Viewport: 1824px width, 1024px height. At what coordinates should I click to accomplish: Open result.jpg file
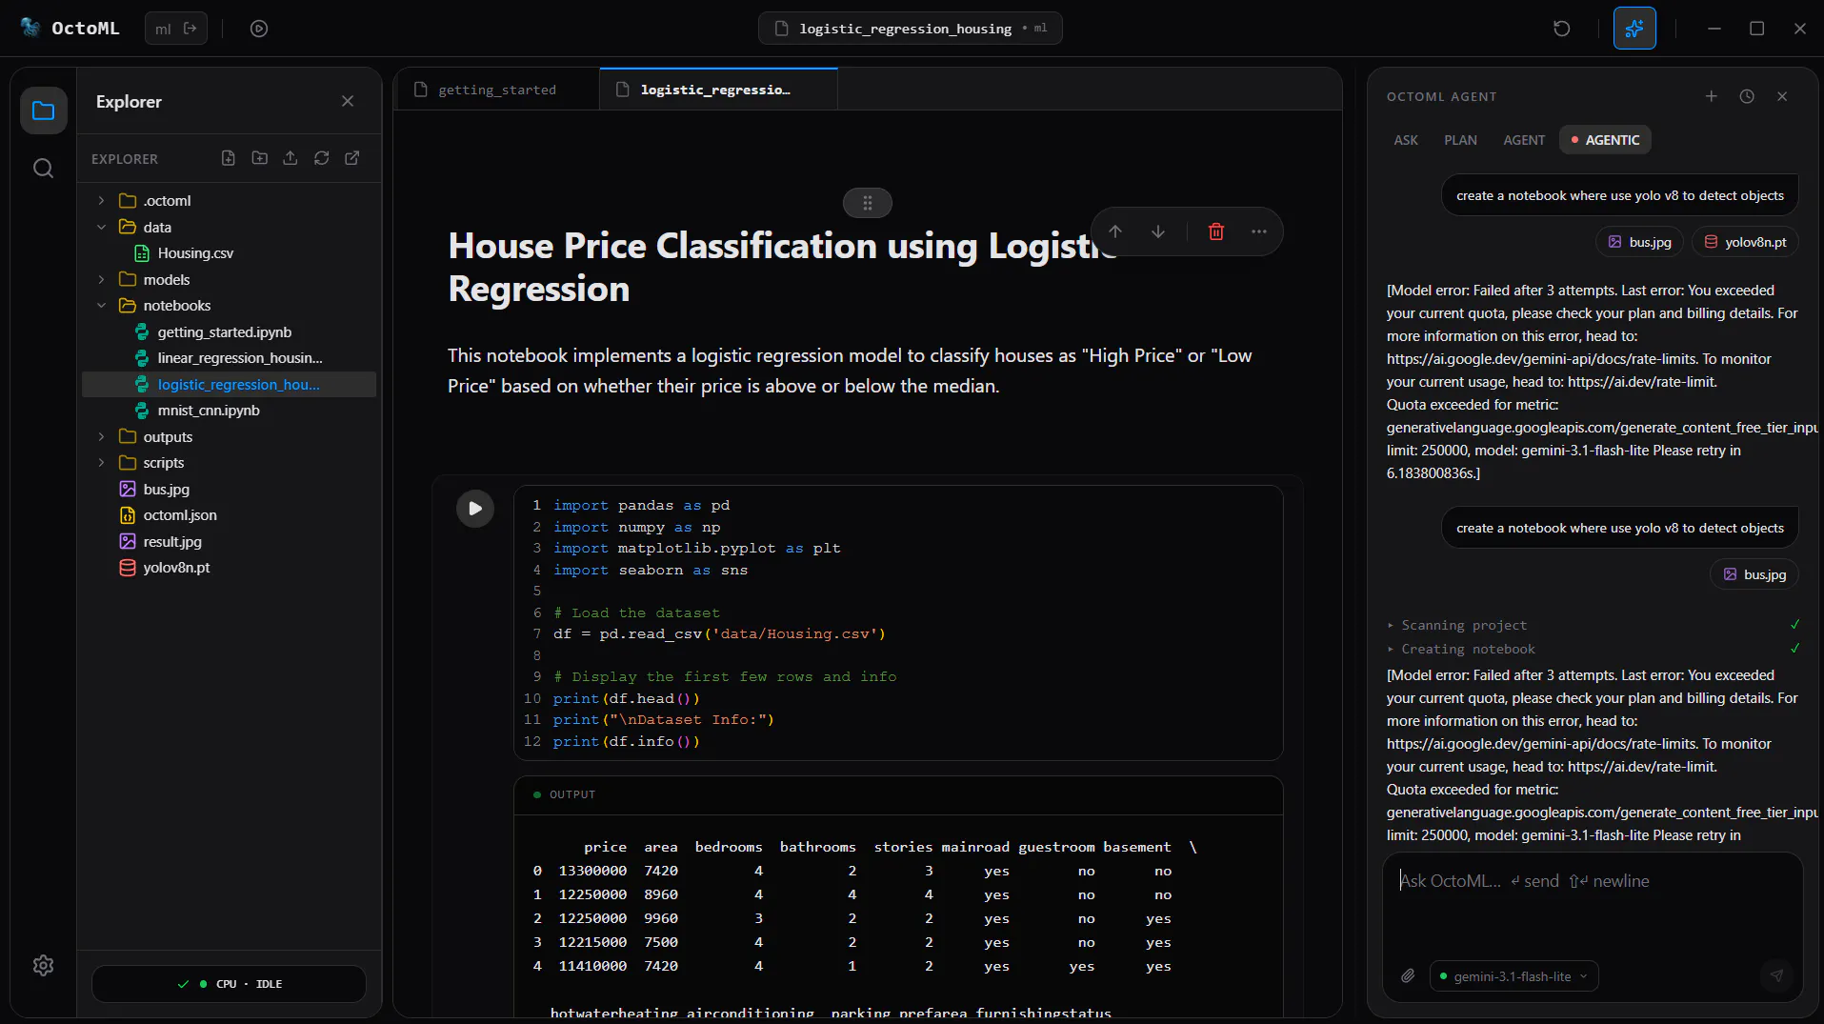229,542
